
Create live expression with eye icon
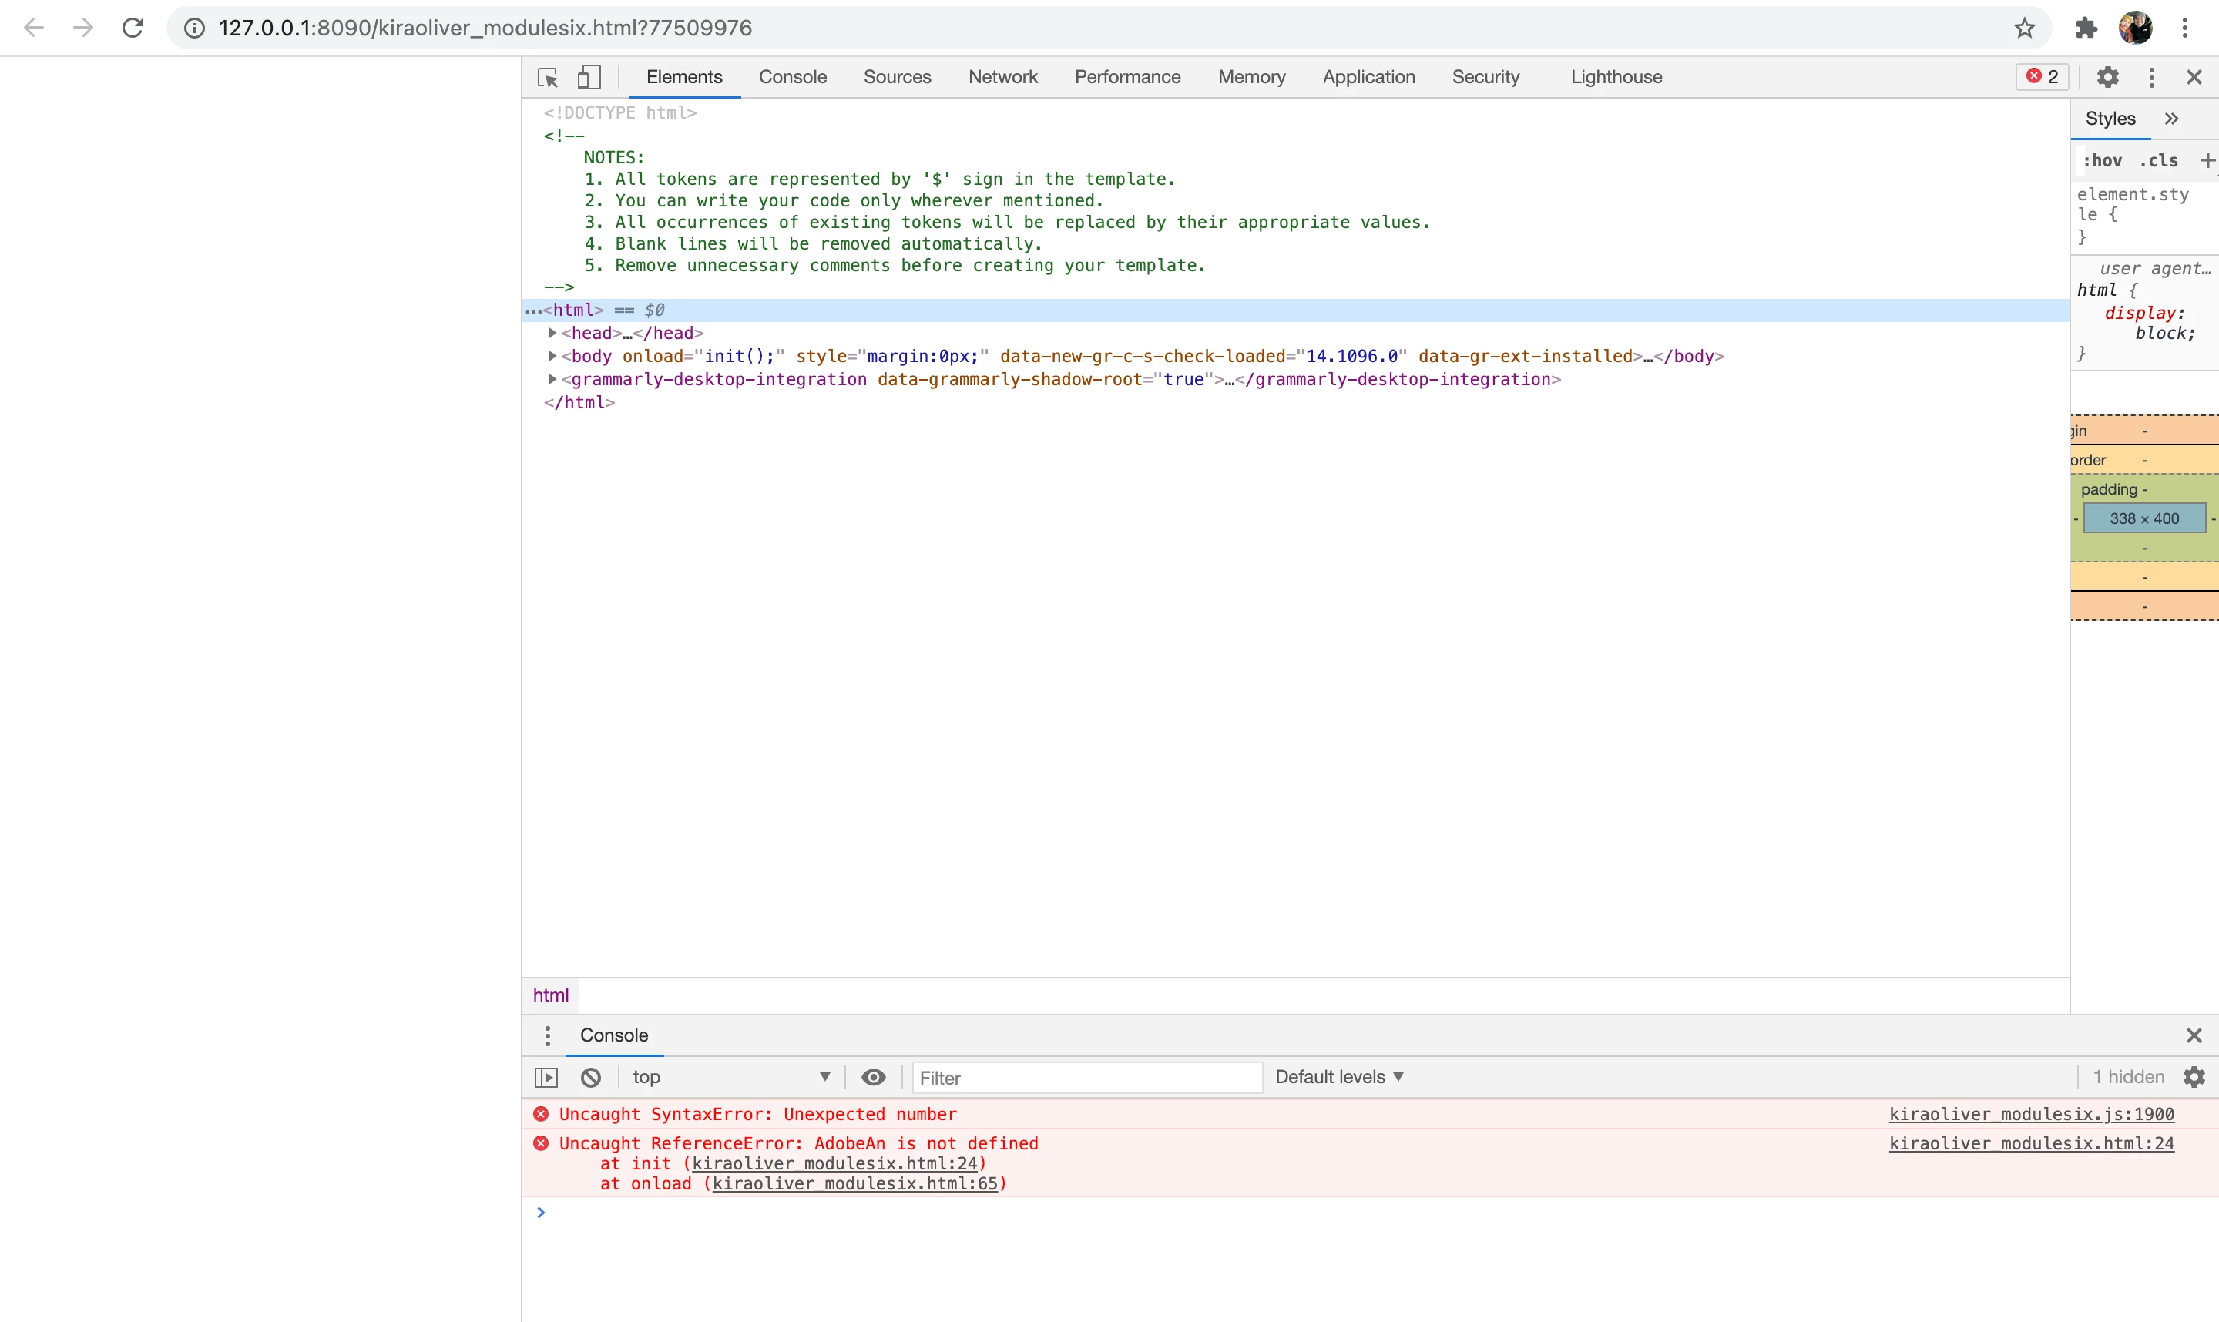click(x=873, y=1077)
